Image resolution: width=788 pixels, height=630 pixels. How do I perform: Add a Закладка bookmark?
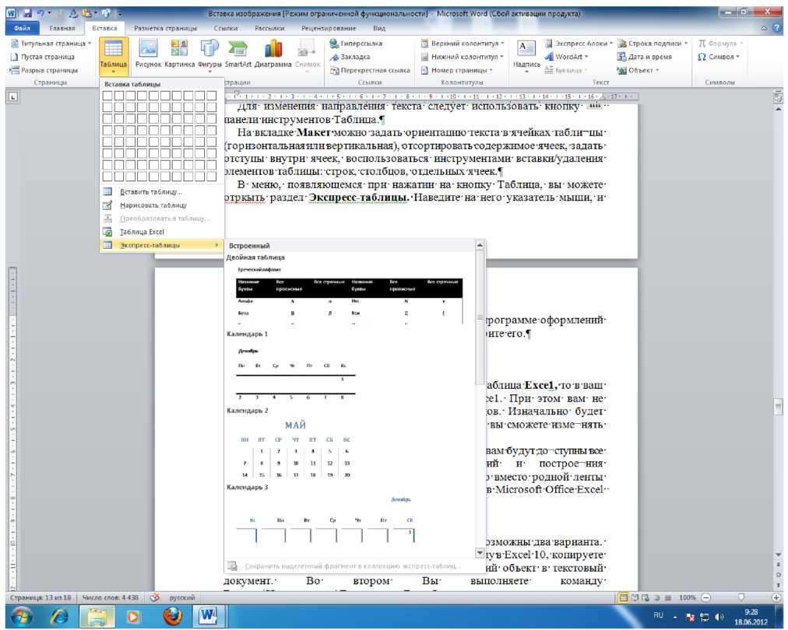pos(350,58)
